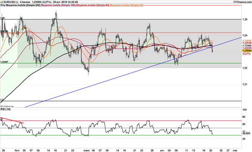Click the 25 date label on time axis
Screen dimensions: 252x152
[221, 151]
